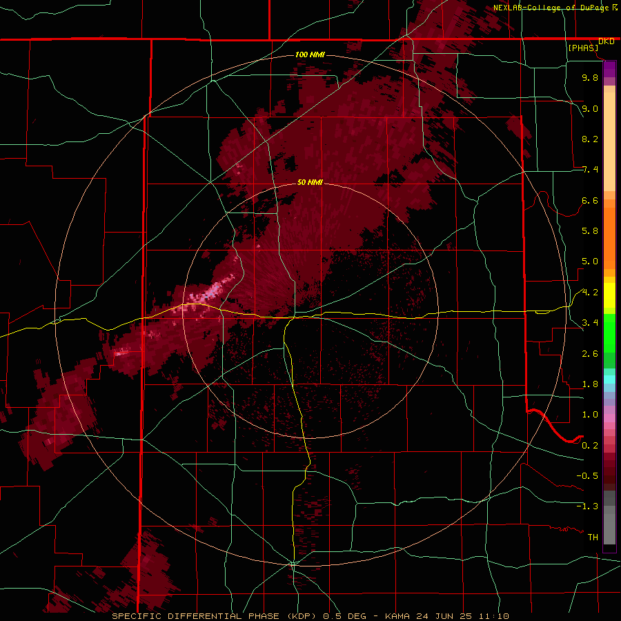
Task: Click the 1.0 legend value
Action: click(x=590, y=415)
